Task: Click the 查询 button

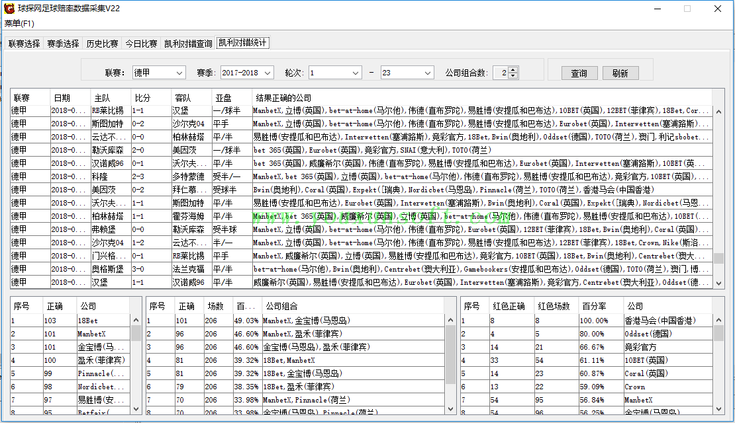Action: coord(579,73)
